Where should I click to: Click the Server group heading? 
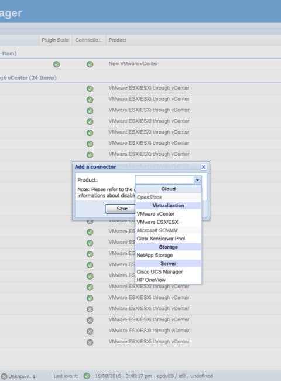(x=169, y=263)
